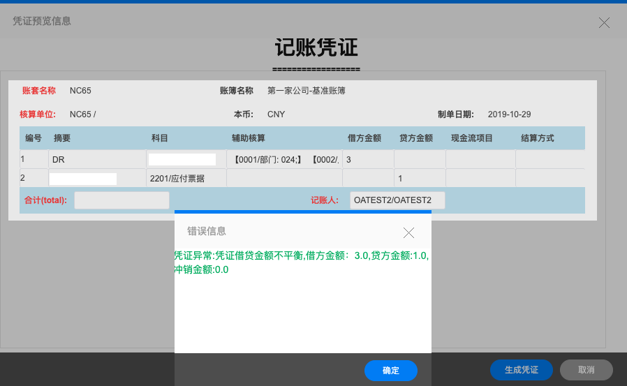Click the 结算方式 column header
Viewport: 627px width, 386px height.
pos(538,138)
